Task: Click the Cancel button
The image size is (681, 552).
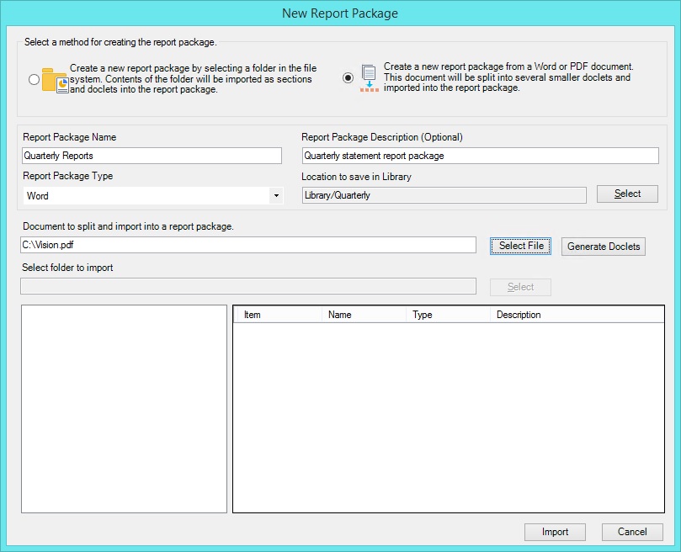Action: coord(632,532)
